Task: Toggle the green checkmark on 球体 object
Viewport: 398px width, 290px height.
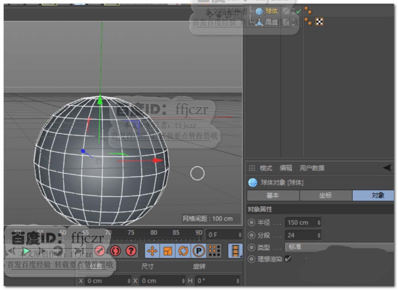Action: pyautogui.click(x=298, y=11)
